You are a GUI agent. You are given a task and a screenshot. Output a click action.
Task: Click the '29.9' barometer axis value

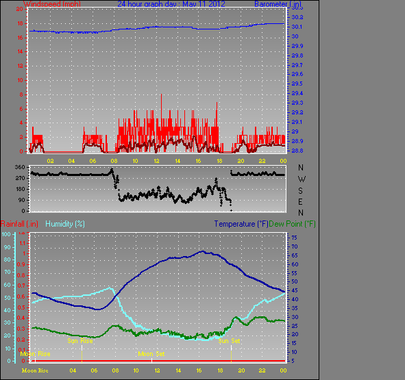(x=297, y=46)
